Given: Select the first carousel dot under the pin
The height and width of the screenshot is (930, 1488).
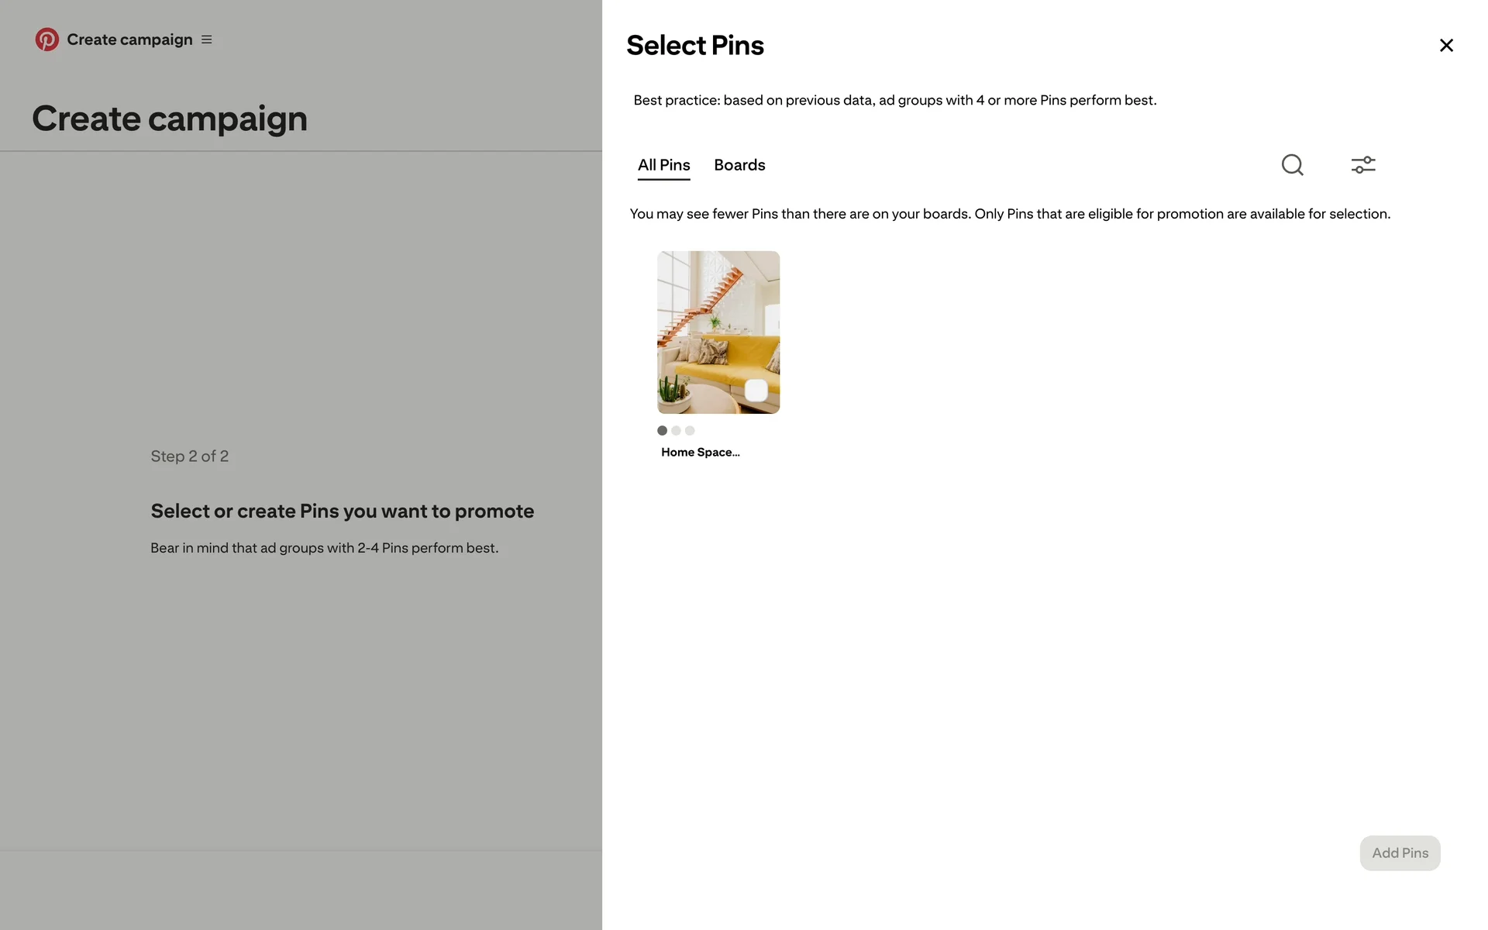Looking at the screenshot, I should tap(662, 431).
